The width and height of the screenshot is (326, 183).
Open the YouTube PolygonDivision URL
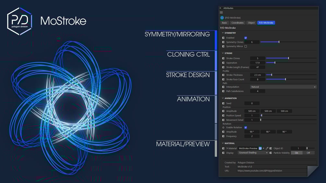click(x=260, y=171)
